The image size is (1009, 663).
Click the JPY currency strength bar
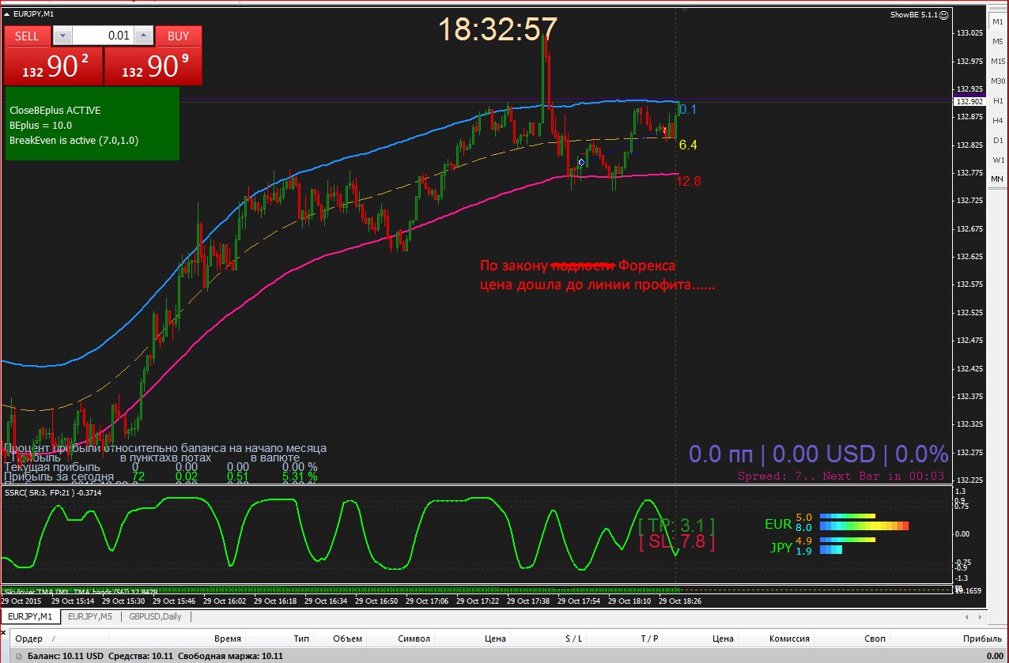pos(848,546)
